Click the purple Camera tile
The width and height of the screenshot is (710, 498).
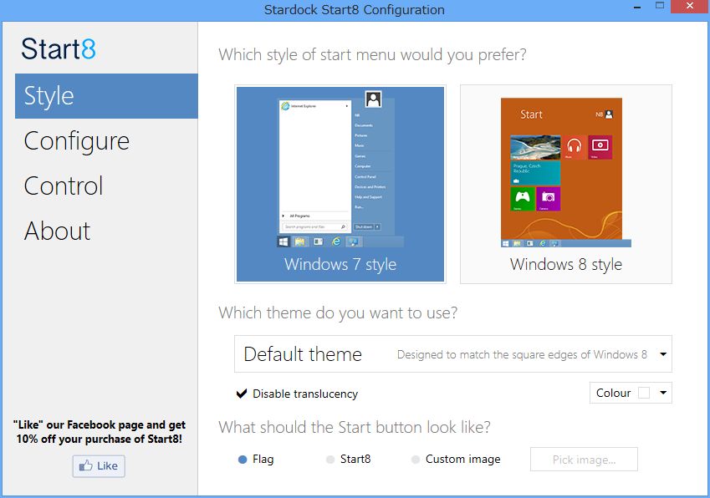(x=548, y=198)
